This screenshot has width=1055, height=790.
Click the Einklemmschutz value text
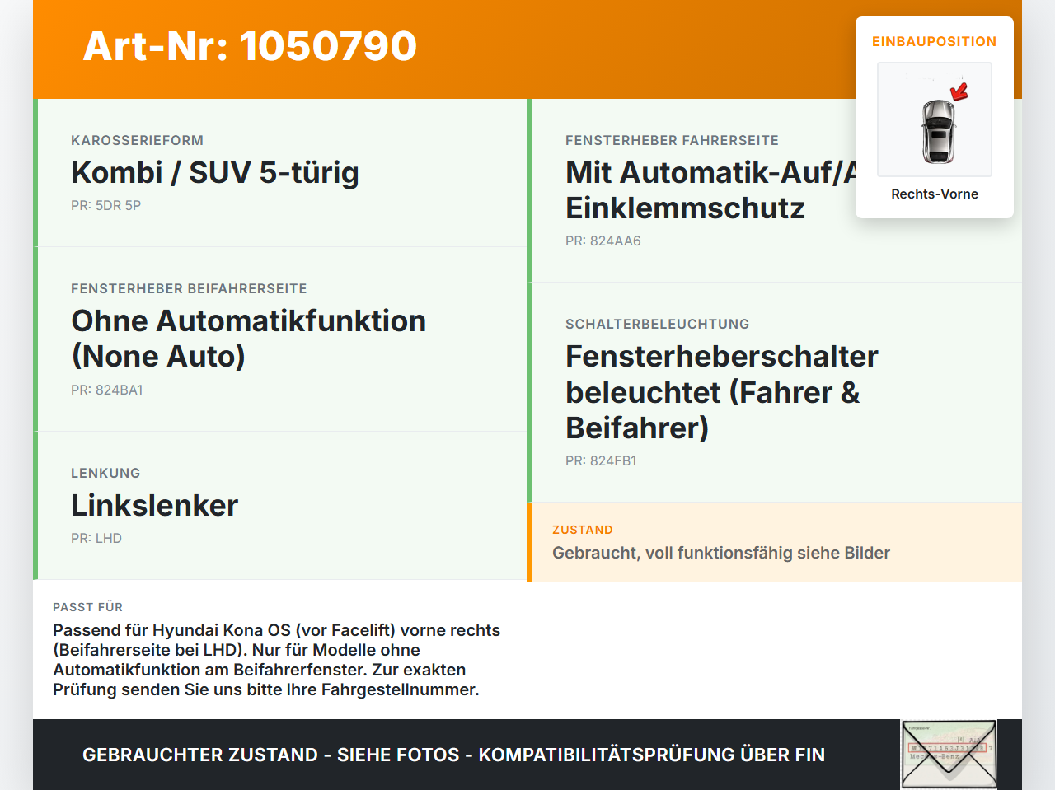click(685, 208)
